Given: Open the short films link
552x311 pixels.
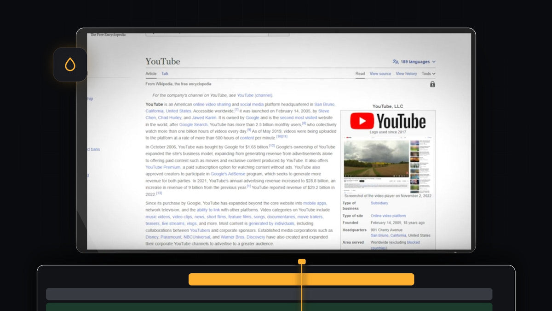Looking at the screenshot, I should tap(216, 217).
